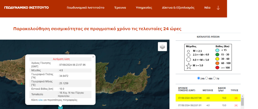Open the Δίκτυα & Εξοπλισμός menu
Viewport: 258px width, 109px height.
pos(178,8)
